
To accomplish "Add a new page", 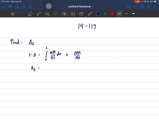I will [x=142, y=7].
